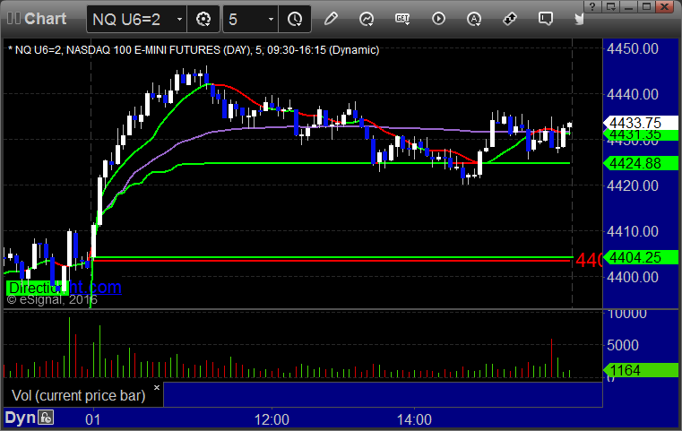Open the interval dropdown showing 5
The width and height of the screenshot is (682, 431).
[271, 19]
